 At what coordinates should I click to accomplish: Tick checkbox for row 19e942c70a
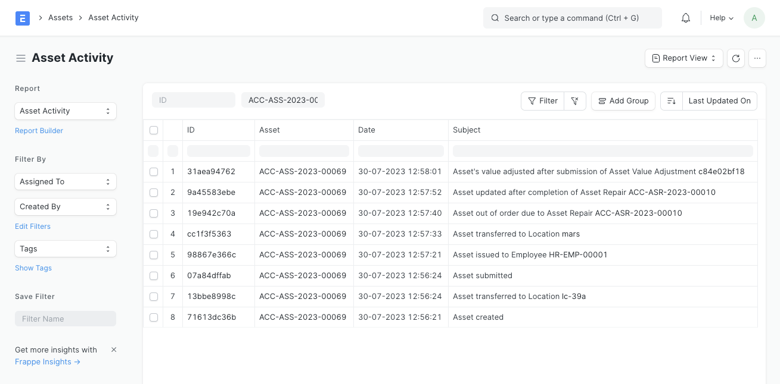[154, 213]
